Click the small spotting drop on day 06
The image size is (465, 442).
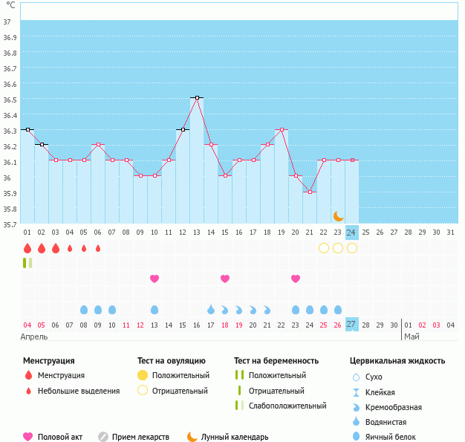pos(98,248)
